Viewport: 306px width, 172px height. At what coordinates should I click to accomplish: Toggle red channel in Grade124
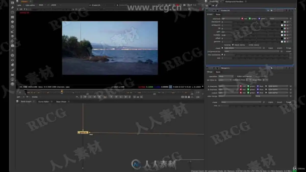pos(242,19)
